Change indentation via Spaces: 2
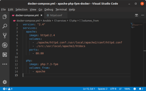146x91 pixels. pyautogui.click(x=103, y=89)
